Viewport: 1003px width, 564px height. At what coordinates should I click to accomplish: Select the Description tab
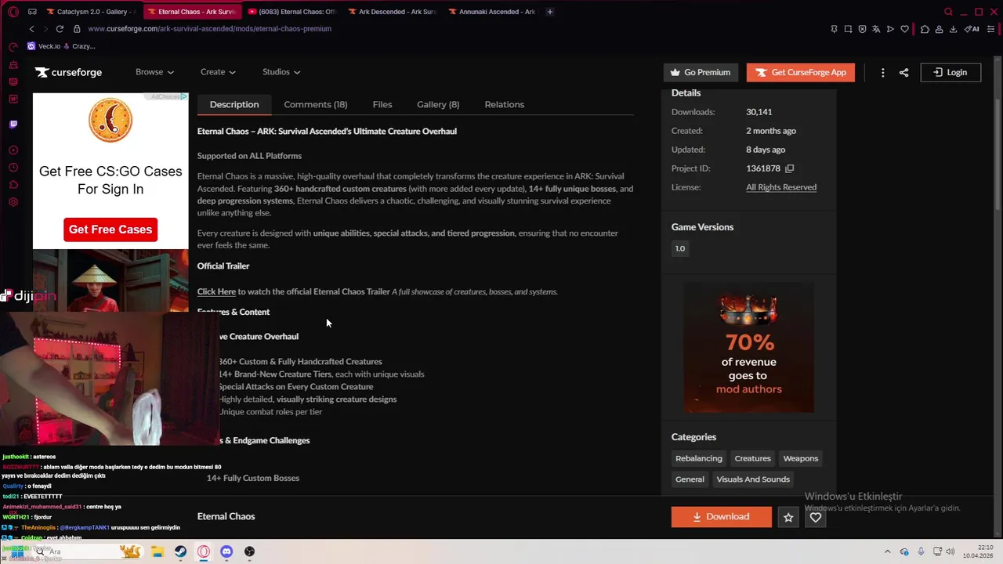[x=234, y=104]
